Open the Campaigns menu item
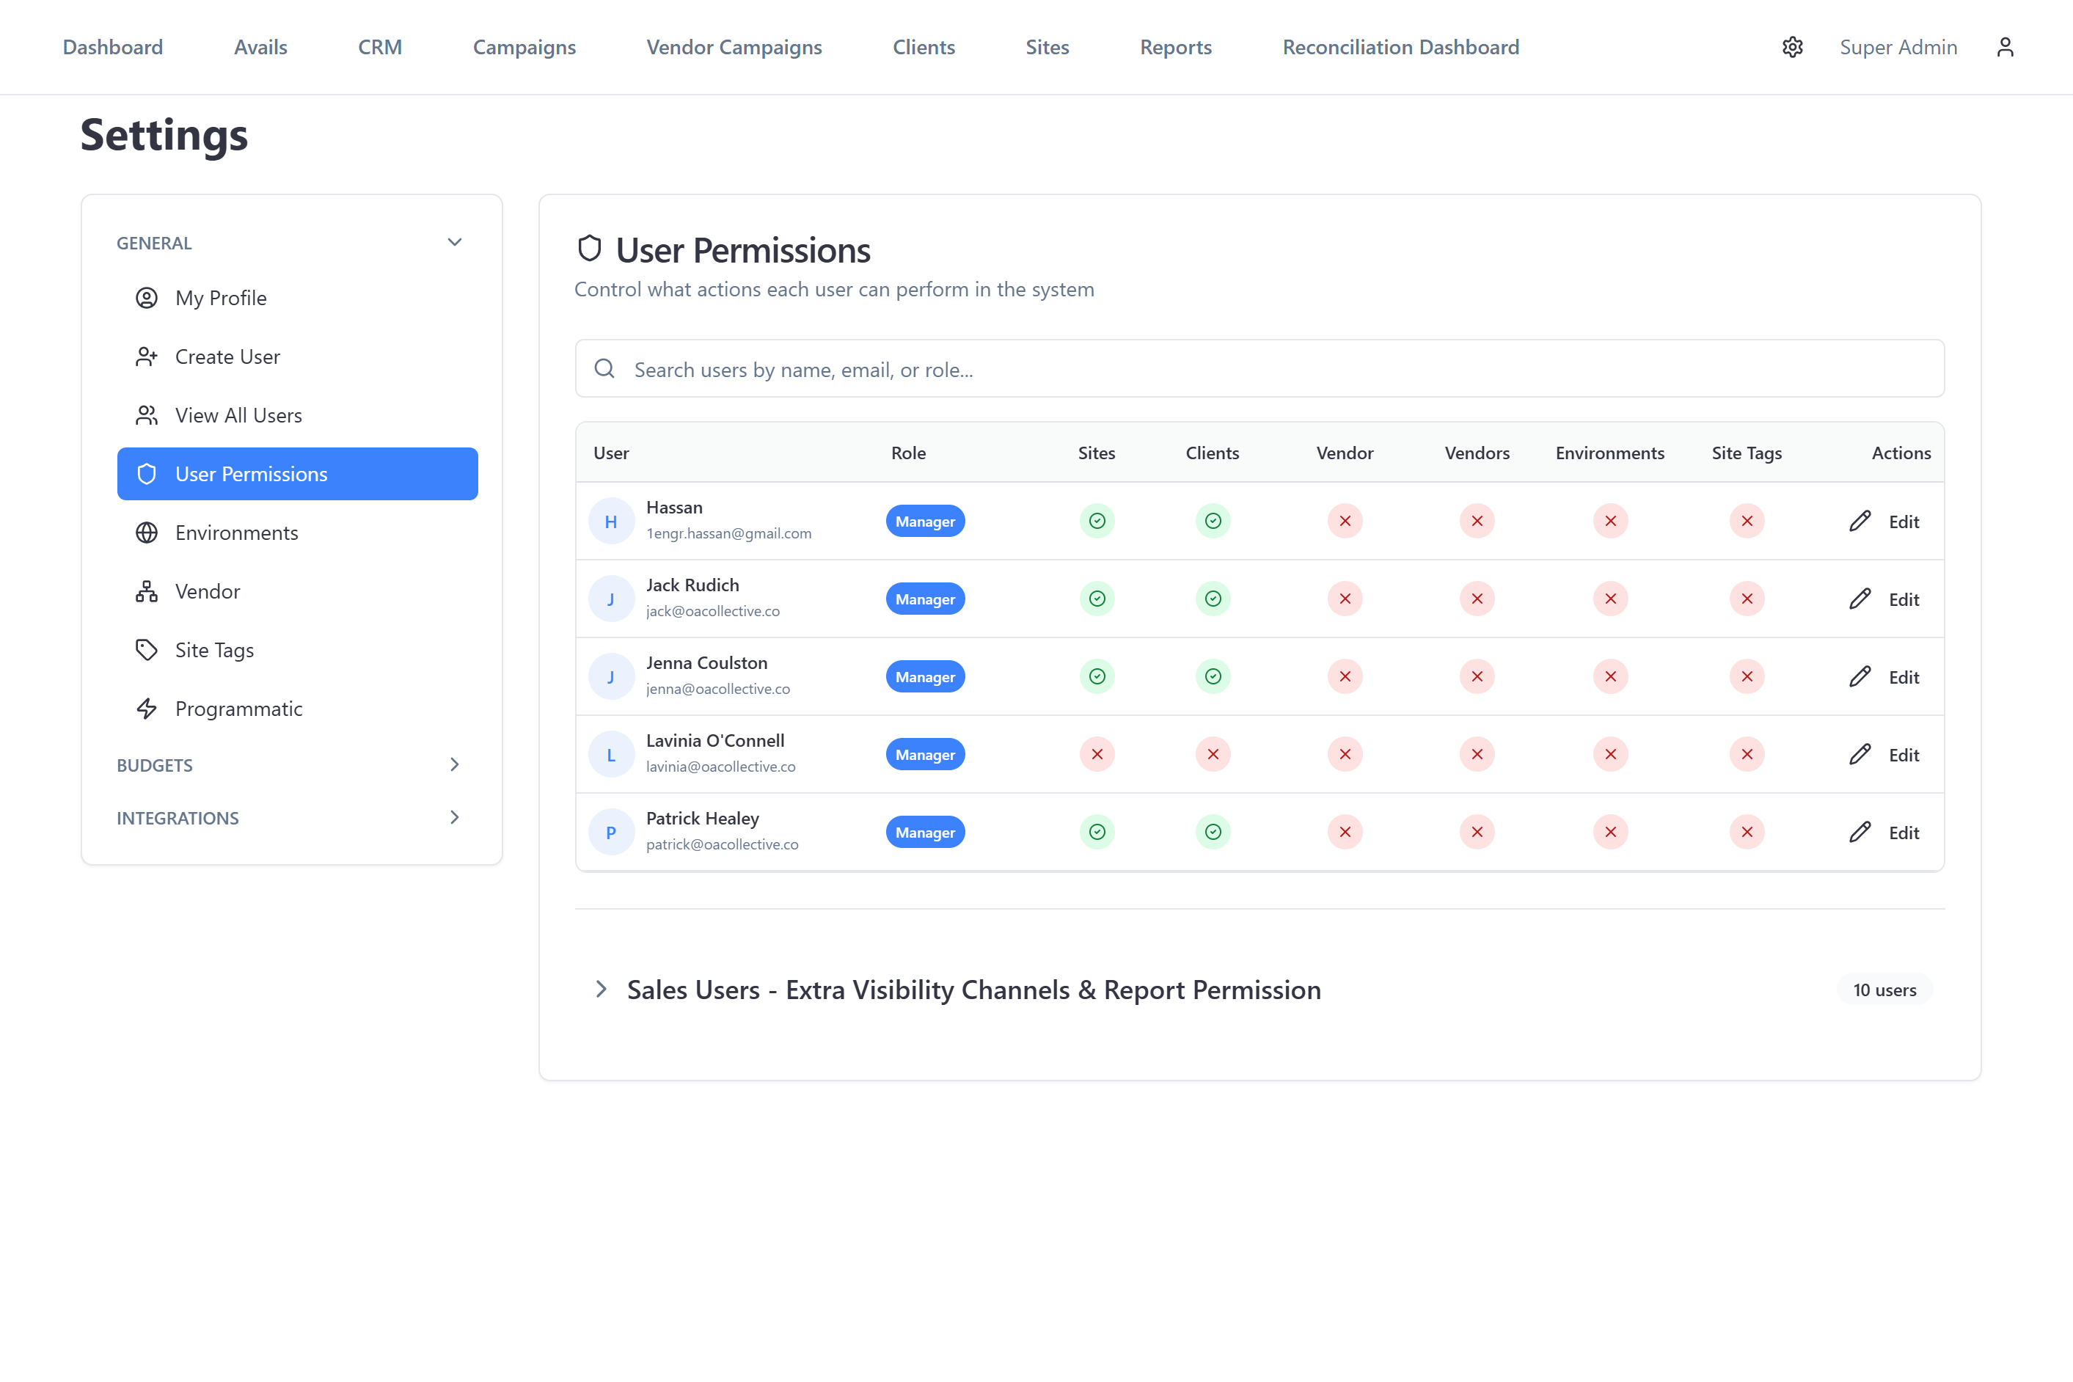Screen dimensions: 2073x1382 (x=524, y=47)
